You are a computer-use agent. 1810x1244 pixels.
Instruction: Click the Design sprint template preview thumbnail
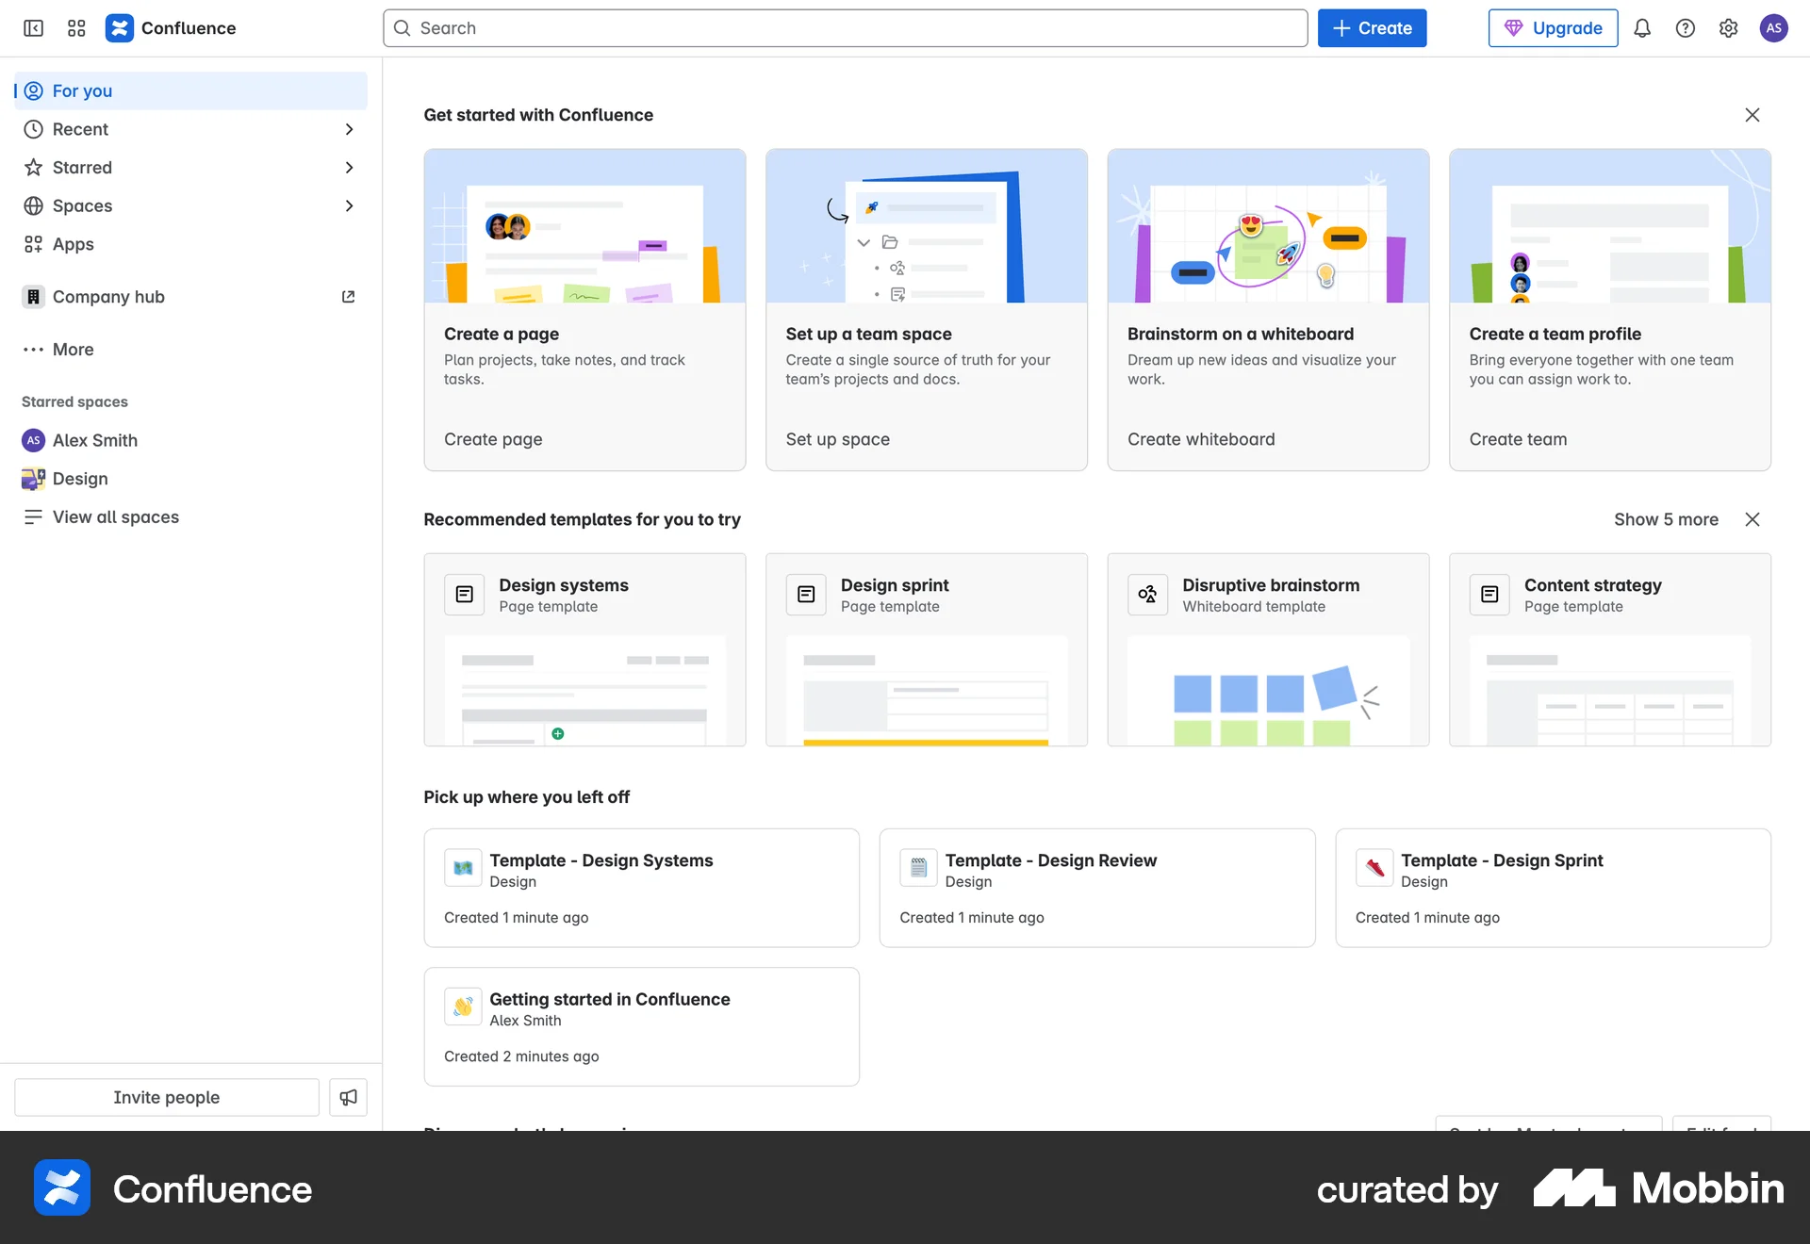pyautogui.click(x=927, y=691)
